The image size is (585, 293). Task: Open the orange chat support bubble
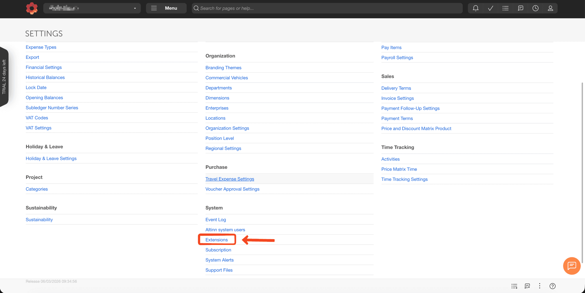point(572,266)
